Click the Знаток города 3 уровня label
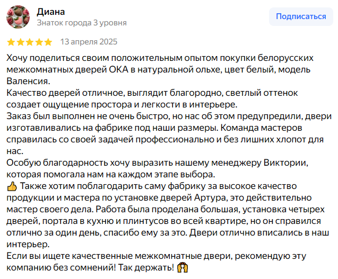The image size is (338, 279). (x=82, y=23)
